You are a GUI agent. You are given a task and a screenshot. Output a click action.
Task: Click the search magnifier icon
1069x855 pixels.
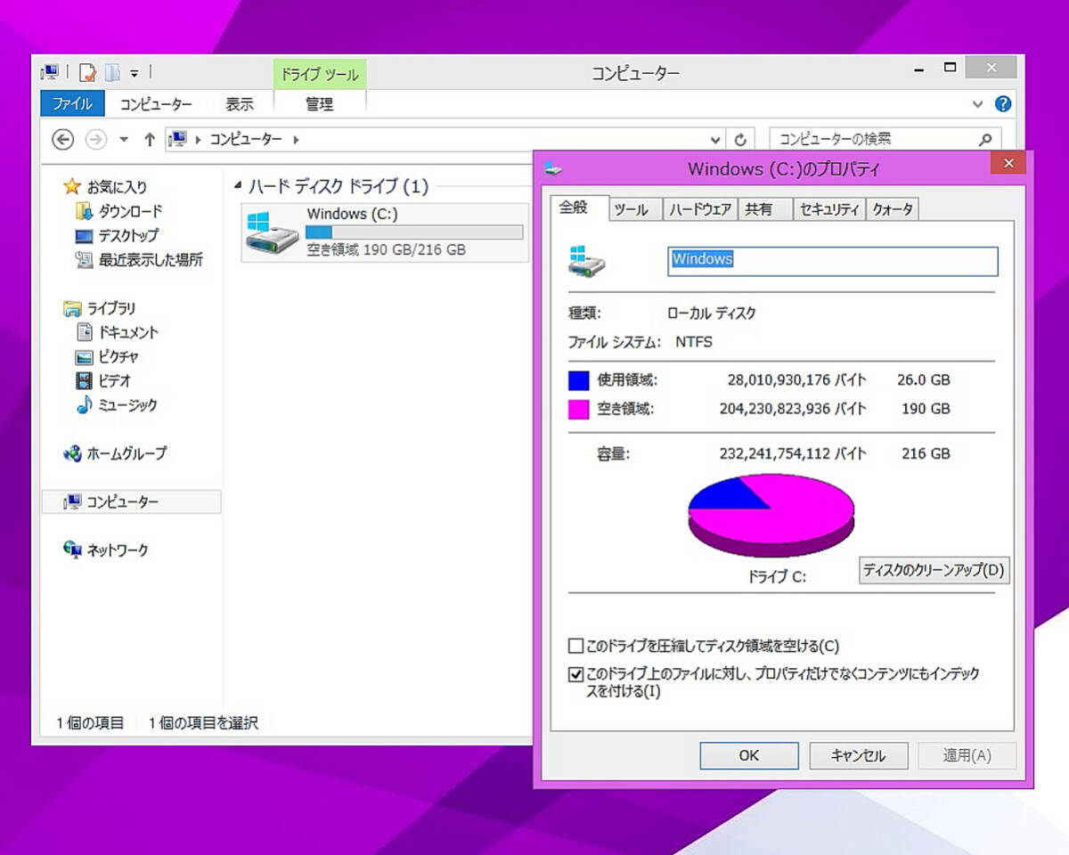click(x=985, y=140)
